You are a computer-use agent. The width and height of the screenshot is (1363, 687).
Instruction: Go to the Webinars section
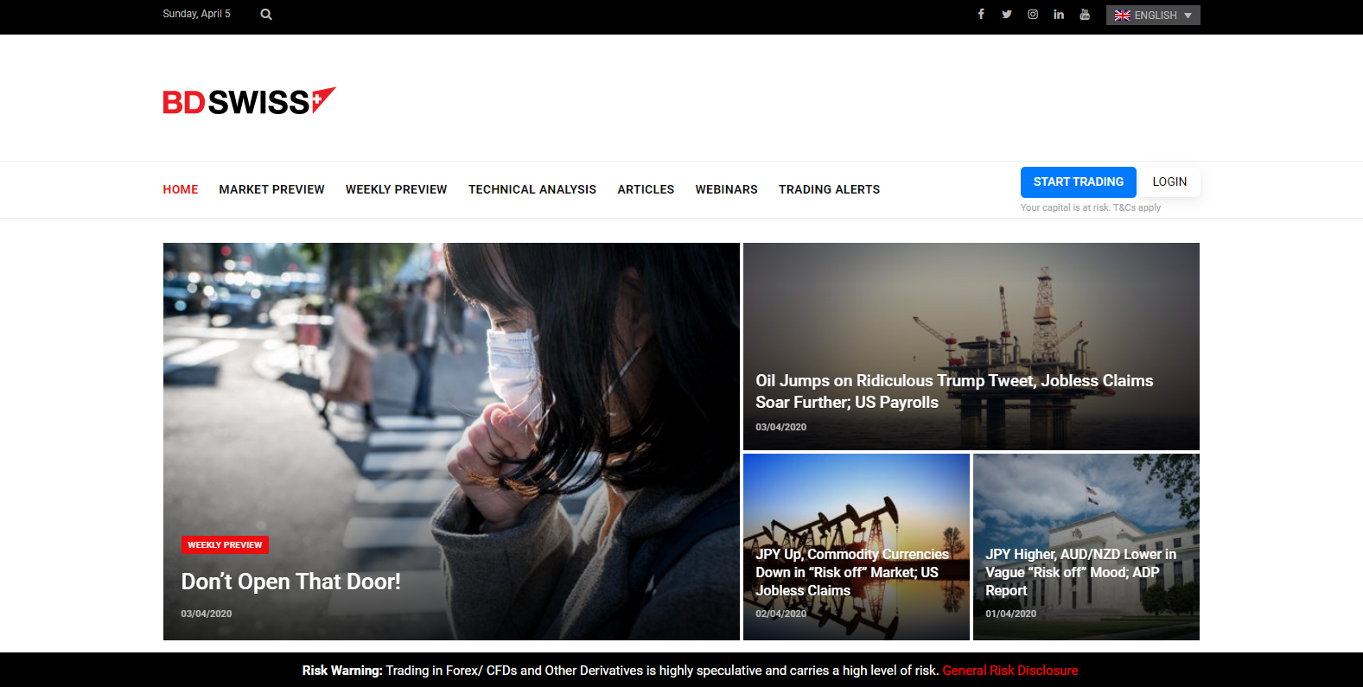tap(727, 189)
